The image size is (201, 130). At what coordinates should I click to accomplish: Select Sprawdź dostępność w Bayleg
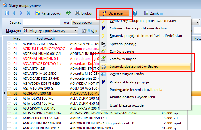click(145, 66)
